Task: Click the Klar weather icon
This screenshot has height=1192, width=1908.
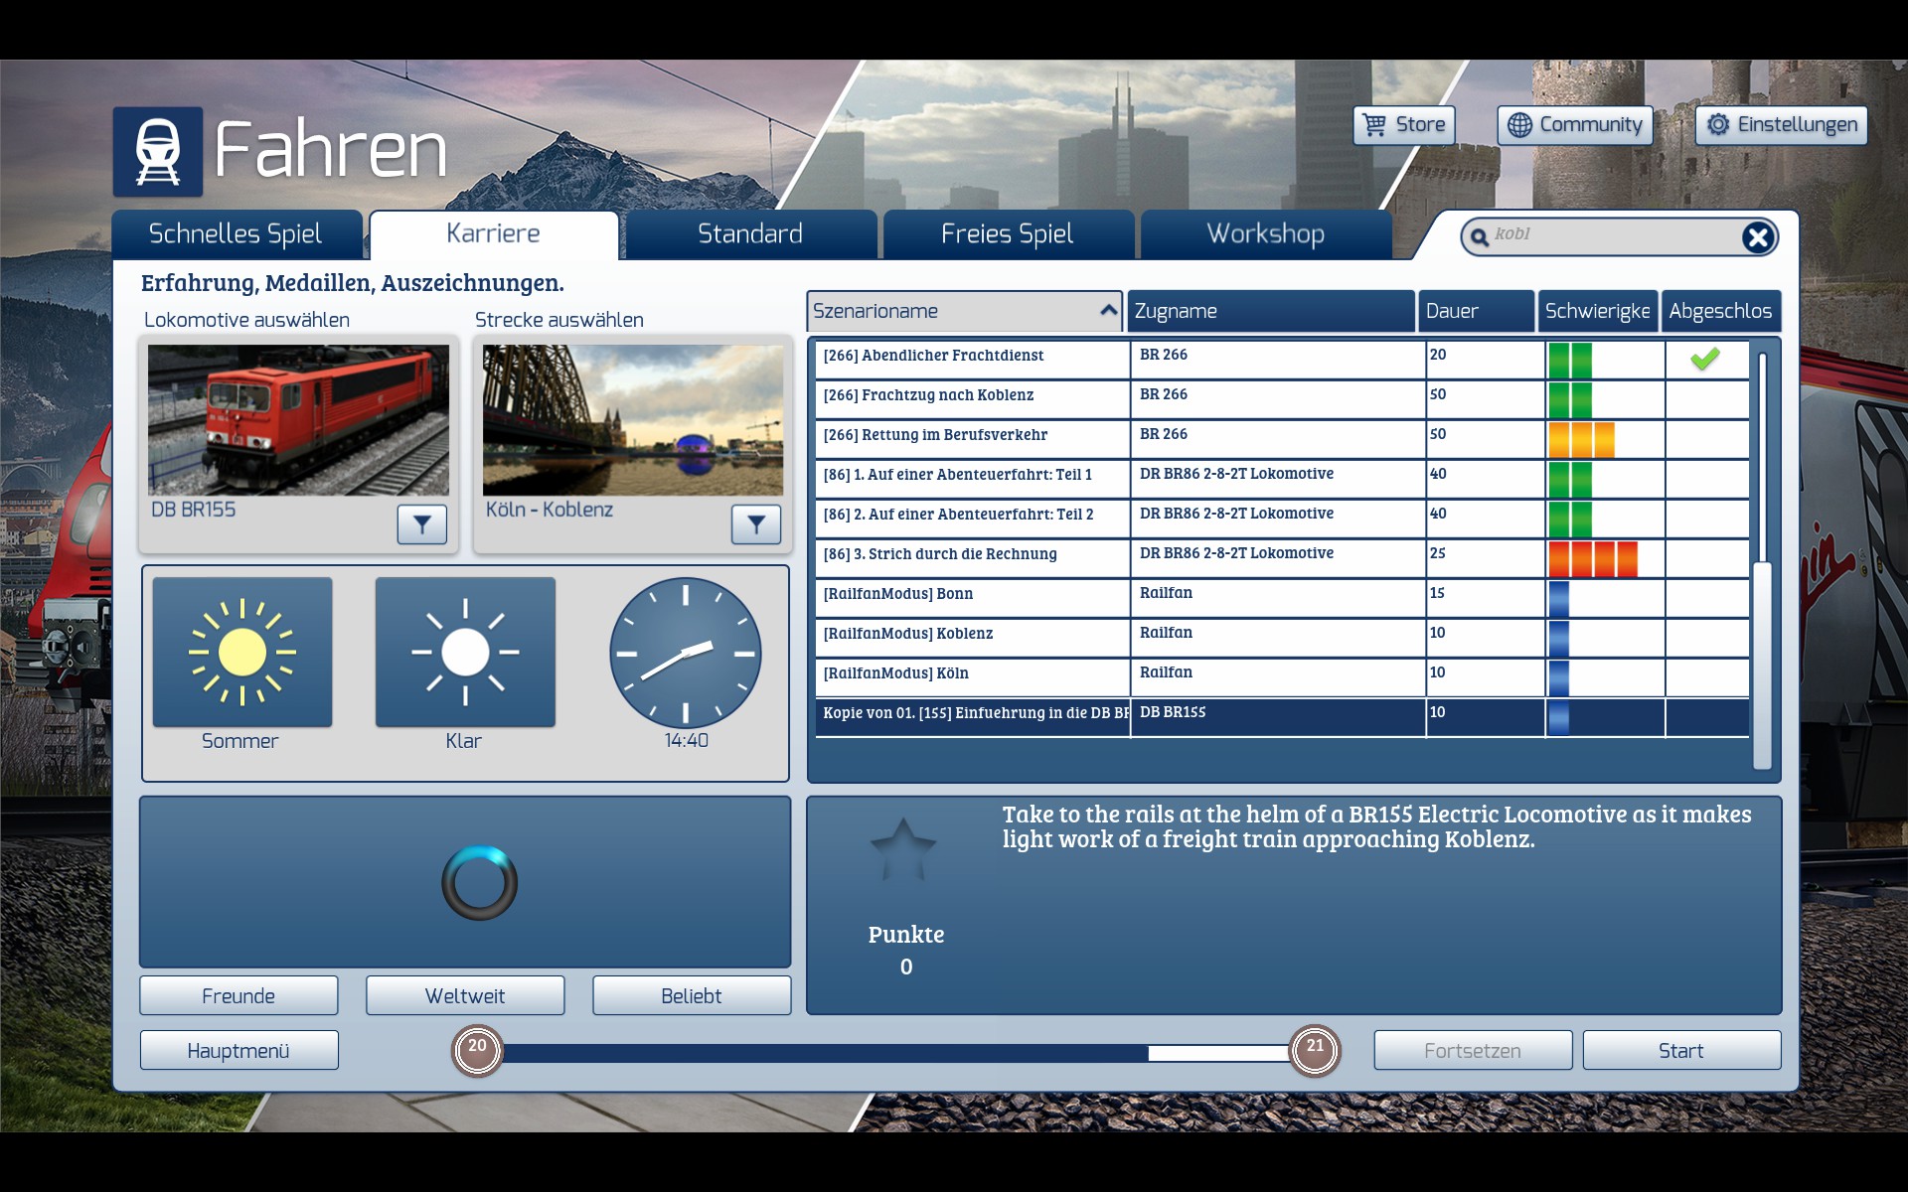Action: click(x=465, y=653)
